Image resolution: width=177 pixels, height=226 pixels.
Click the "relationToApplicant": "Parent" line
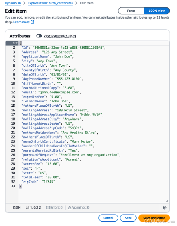(x=51, y=159)
